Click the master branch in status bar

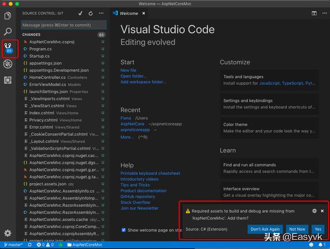[13, 245]
